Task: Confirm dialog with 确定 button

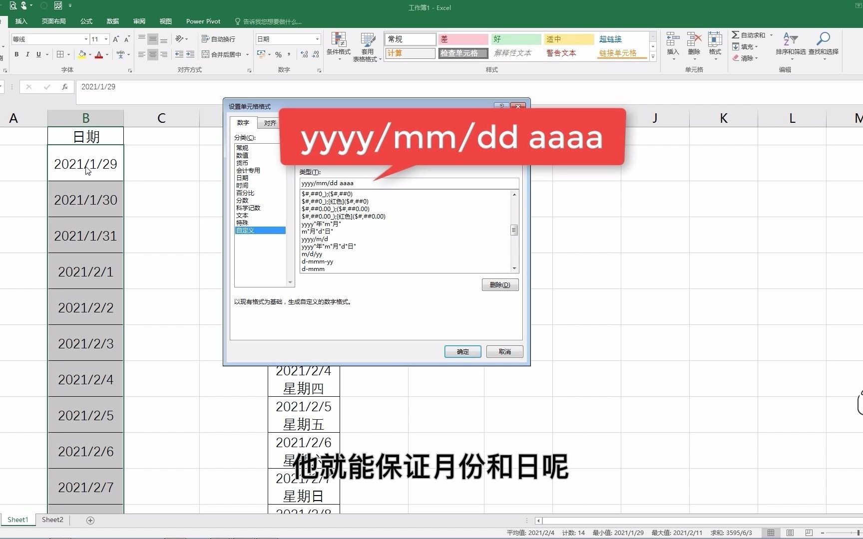Action: tap(463, 352)
